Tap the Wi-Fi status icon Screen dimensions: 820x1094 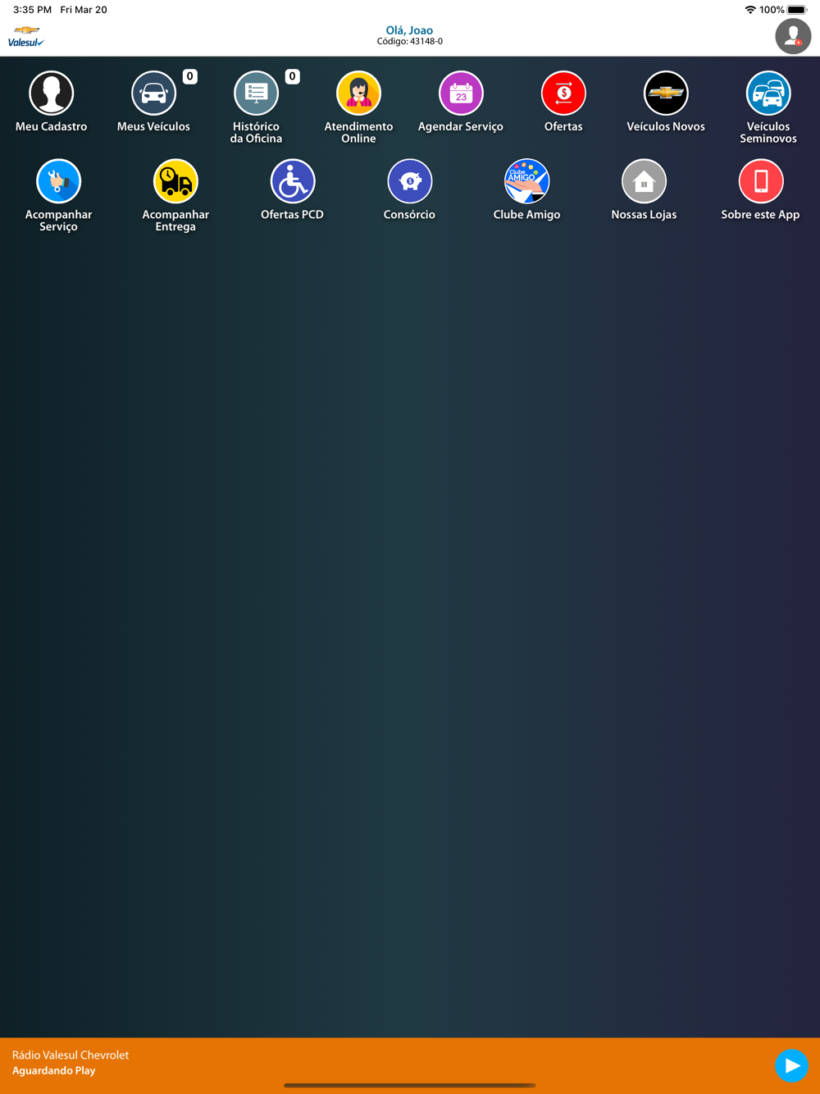[749, 10]
